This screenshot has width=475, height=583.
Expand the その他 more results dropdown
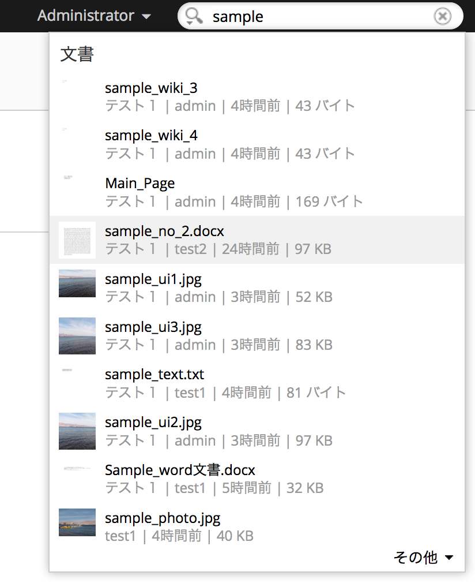[424, 557]
